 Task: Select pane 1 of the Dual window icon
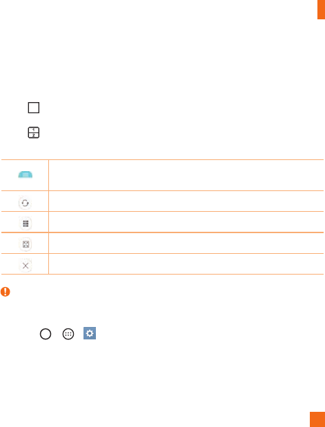point(34,130)
